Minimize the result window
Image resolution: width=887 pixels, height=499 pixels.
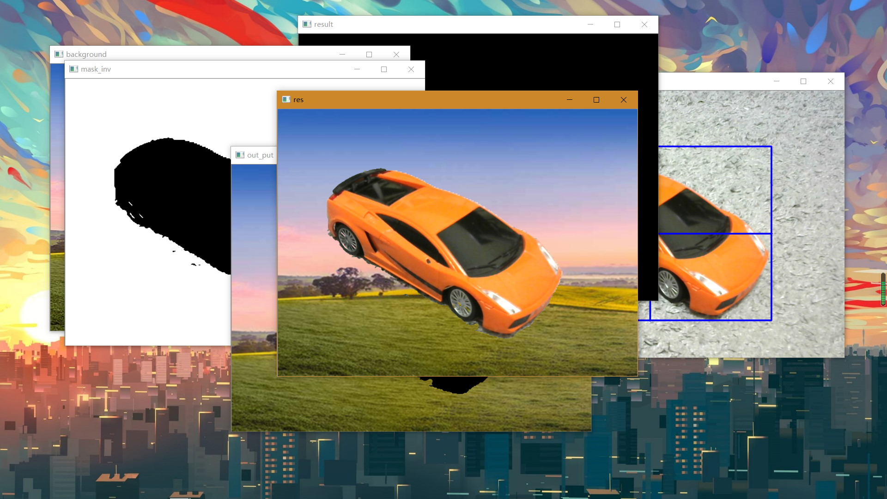click(x=590, y=24)
